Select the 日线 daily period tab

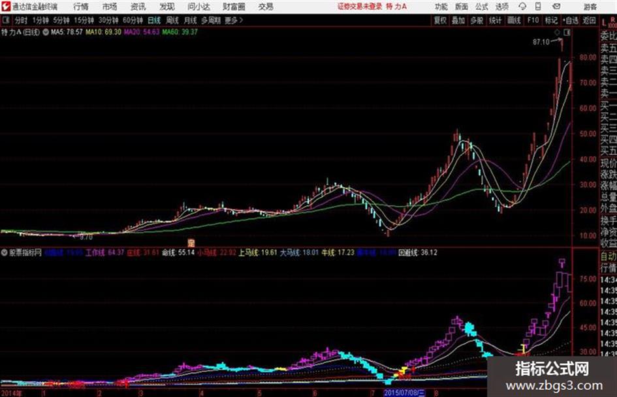click(154, 20)
